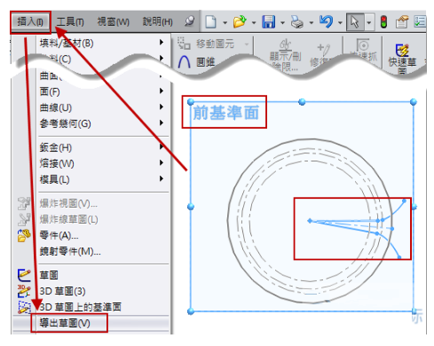Click the 圓錐 conic tool
The height and width of the screenshot is (346, 434).
point(197,62)
